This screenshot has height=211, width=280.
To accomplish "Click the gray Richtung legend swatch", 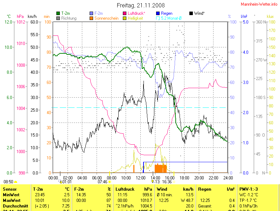I will point(58,18).
